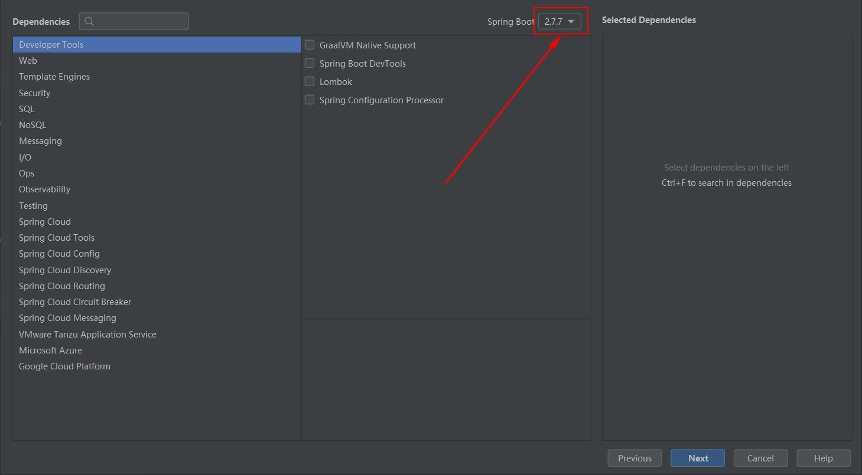
Task: Select the Spring Cloud Config category
Action: [157, 254]
